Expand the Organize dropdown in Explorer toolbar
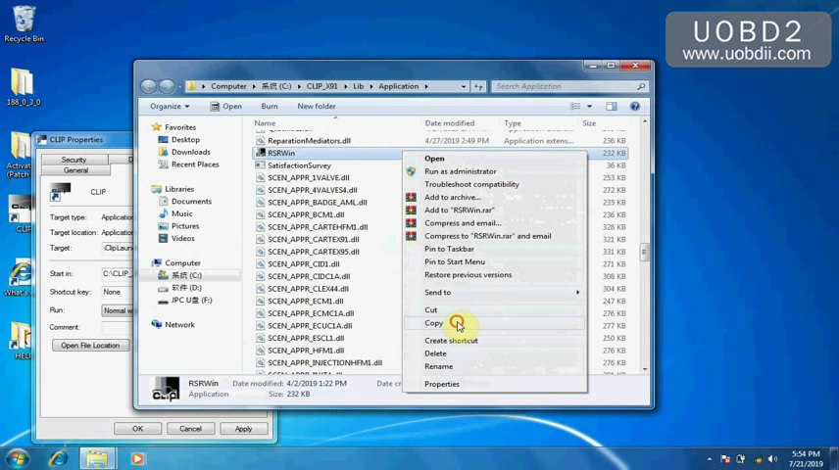The image size is (839, 470). (x=169, y=106)
